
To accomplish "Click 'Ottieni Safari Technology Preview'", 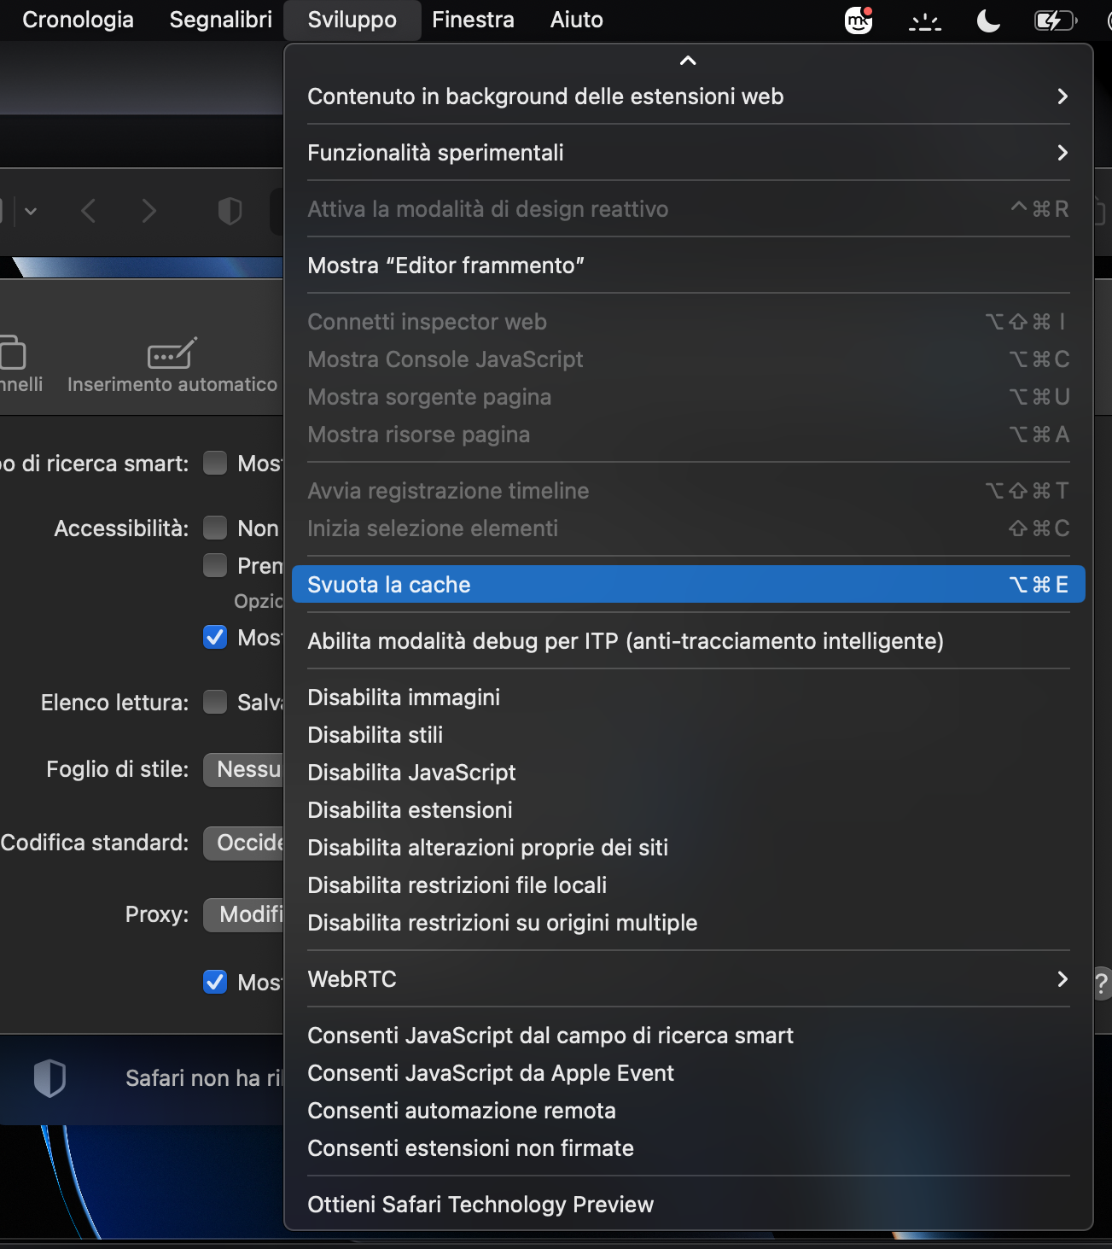I will (480, 1204).
